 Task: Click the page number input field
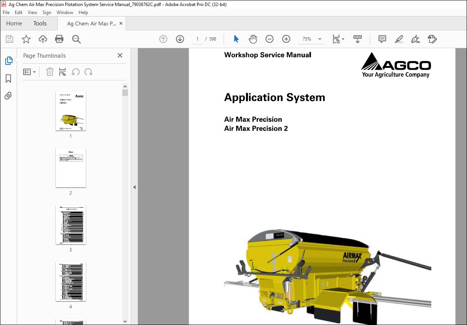[x=197, y=39]
